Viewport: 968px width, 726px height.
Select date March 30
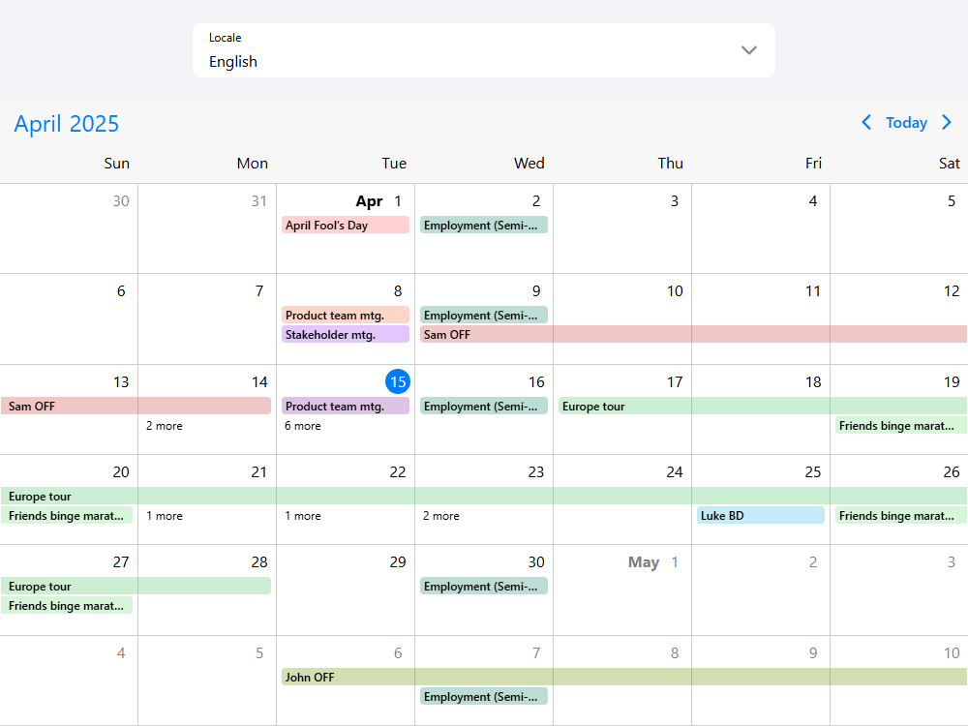(x=121, y=201)
